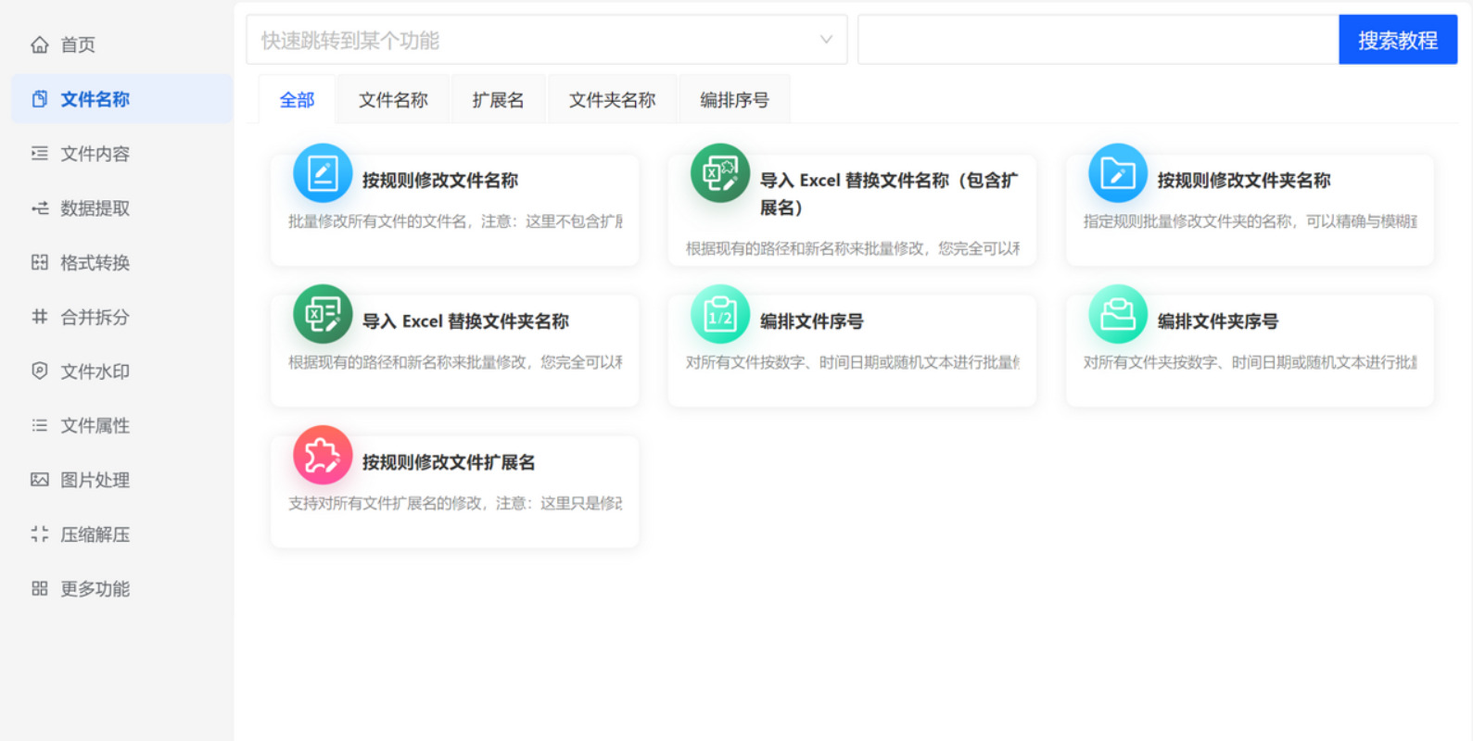Select 文件内容 in the sidebar
The image size is (1473, 741).
tap(121, 154)
